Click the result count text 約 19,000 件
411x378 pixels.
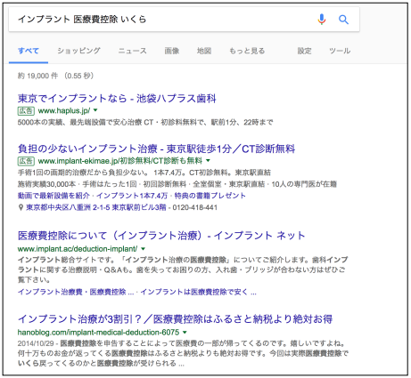click(37, 76)
